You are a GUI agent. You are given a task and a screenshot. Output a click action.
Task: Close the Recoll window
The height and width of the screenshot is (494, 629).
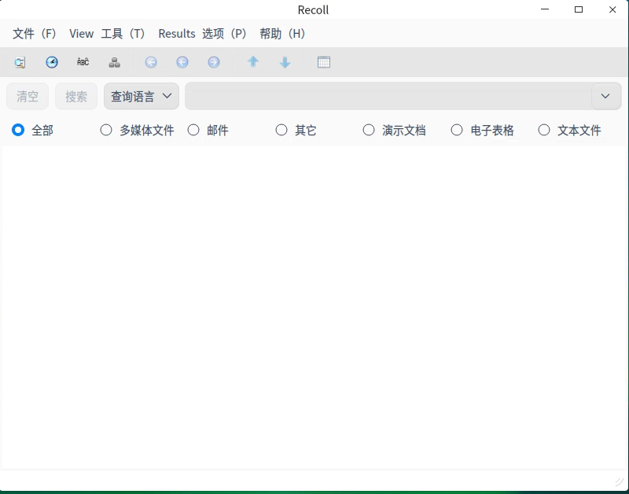(612, 9)
